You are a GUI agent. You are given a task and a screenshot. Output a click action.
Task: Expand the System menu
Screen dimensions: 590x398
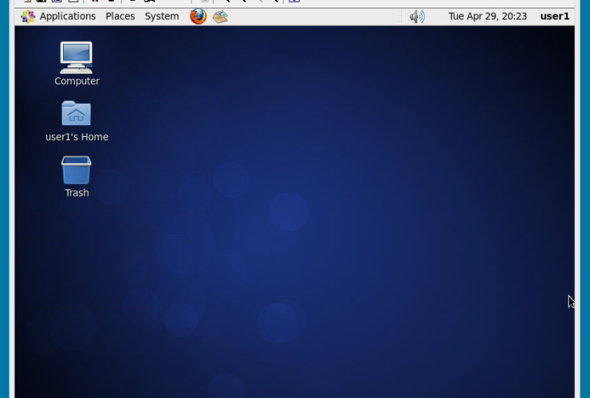(x=162, y=16)
